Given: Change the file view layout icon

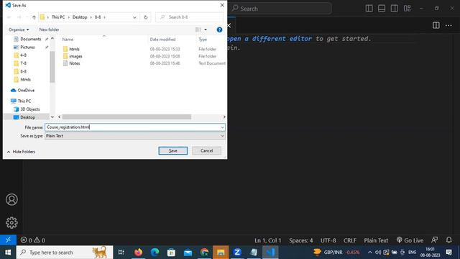Looking at the screenshot, I should click(x=198, y=29).
